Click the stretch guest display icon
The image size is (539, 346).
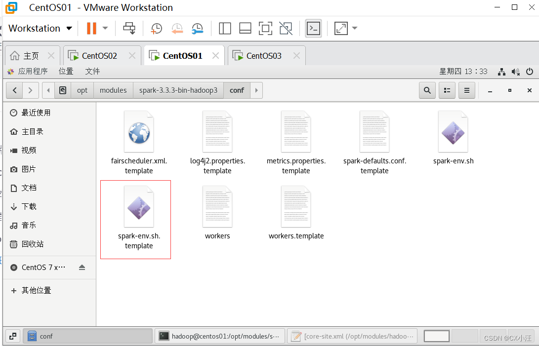341,29
